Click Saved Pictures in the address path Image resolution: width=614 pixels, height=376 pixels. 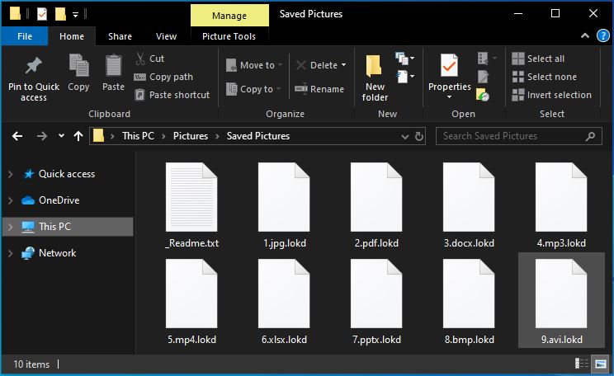coord(258,136)
